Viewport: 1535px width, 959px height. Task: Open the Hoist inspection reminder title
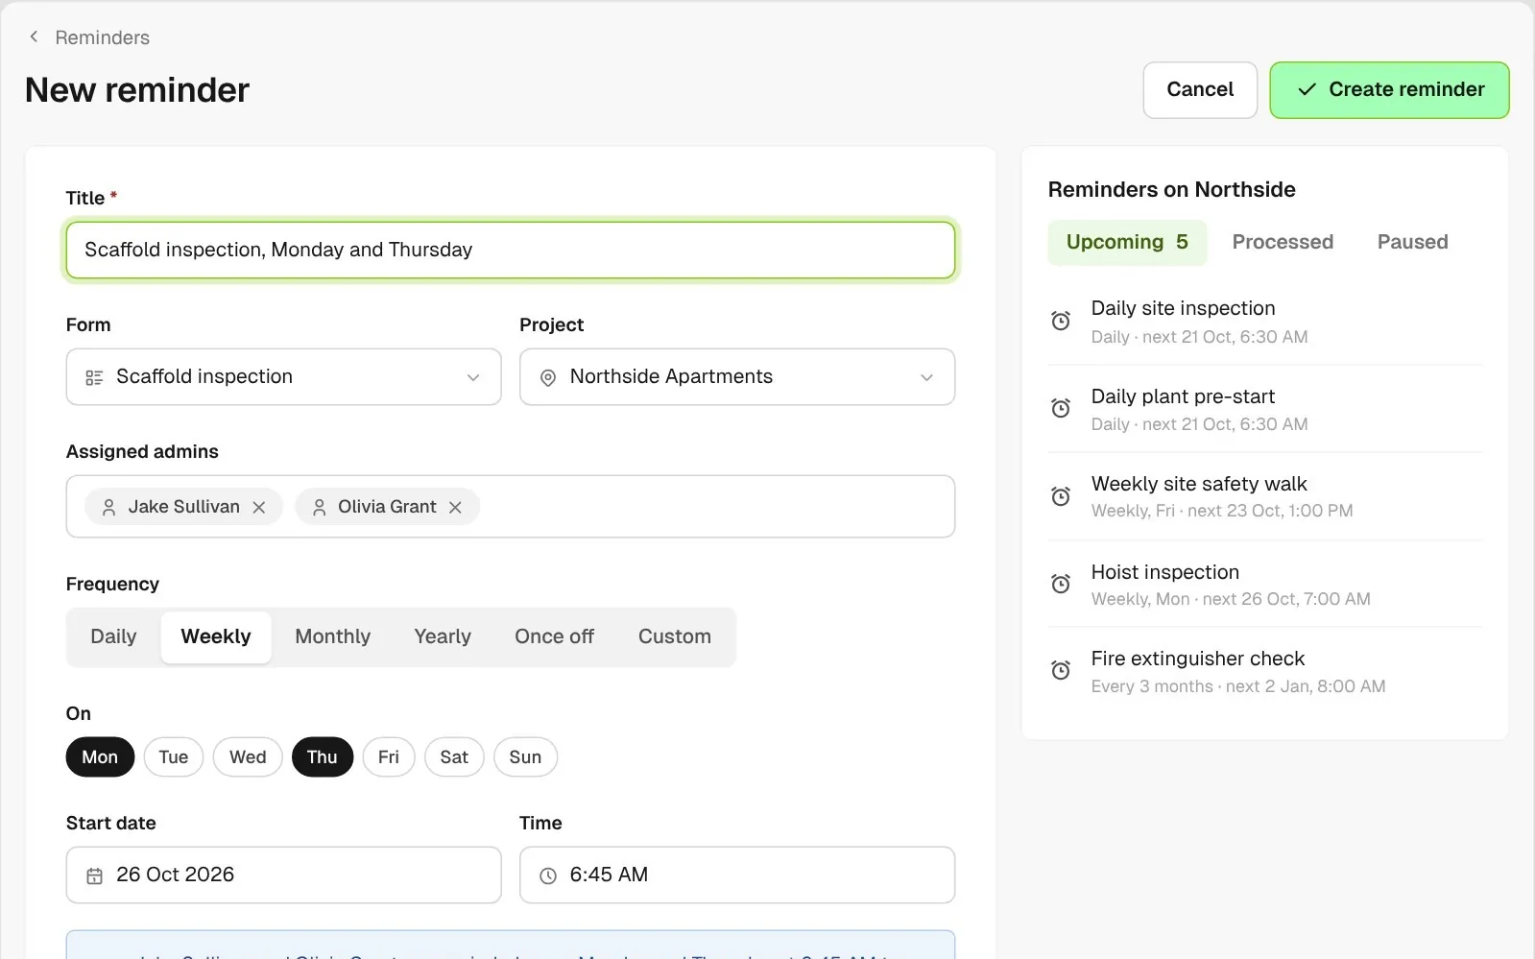click(x=1164, y=572)
